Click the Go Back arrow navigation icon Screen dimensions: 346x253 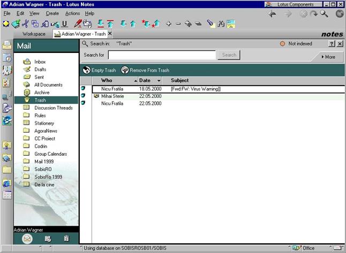tap(273, 14)
